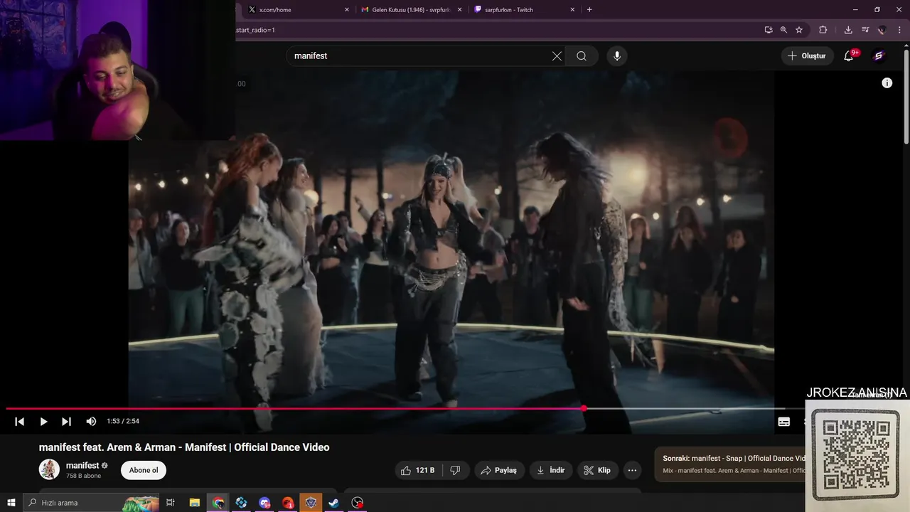
Task: Open the Oluştur create menu
Action: click(x=807, y=56)
